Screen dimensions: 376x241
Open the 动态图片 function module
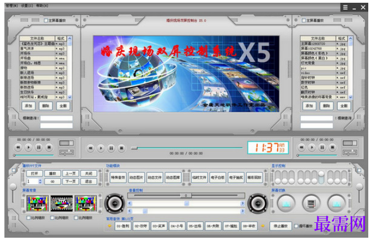pyautogui.click(x=136, y=178)
